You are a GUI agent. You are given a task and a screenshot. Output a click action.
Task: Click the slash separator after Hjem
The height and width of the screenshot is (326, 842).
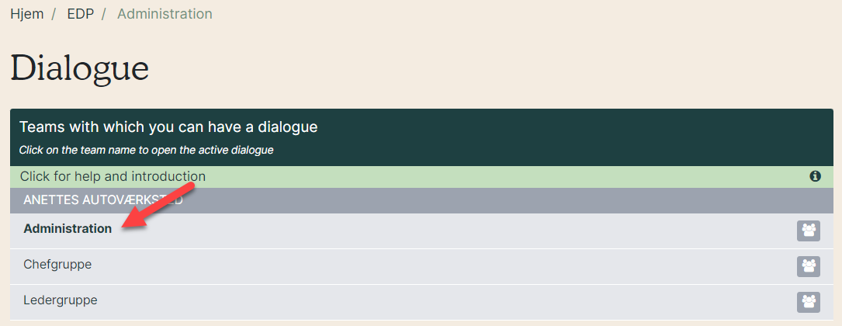pos(54,14)
